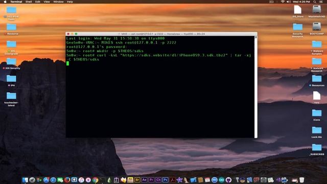
Task: Open Safari compass icon in Dock
Action: click(53, 180)
